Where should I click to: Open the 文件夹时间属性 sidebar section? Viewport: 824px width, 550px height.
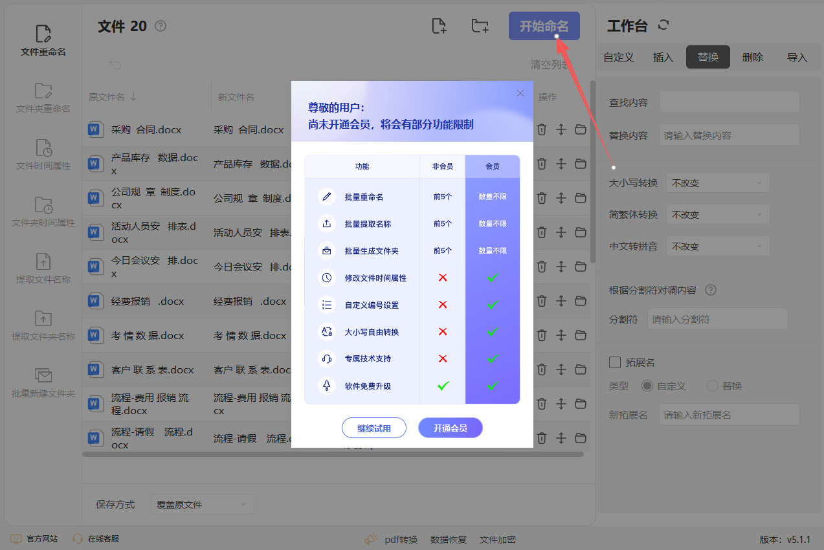point(43,212)
